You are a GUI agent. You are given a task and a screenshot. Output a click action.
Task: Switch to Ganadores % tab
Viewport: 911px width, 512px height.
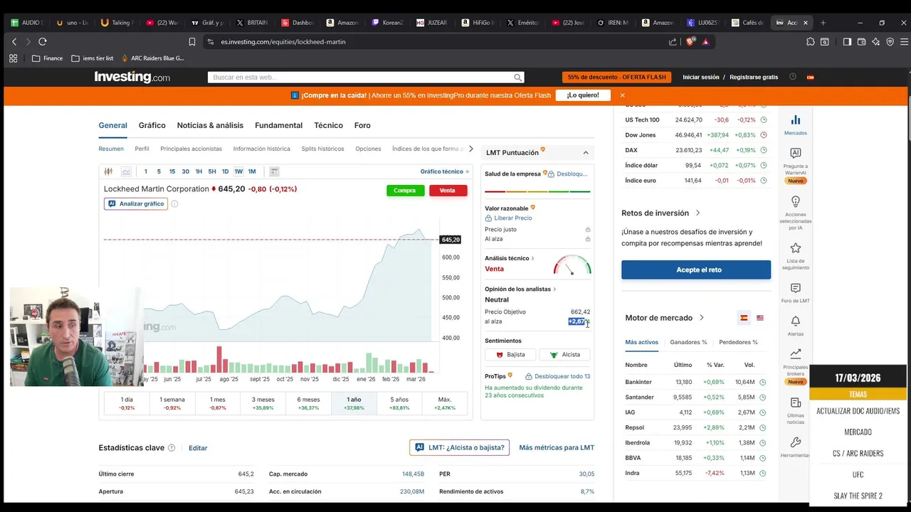pyautogui.click(x=688, y=342)
